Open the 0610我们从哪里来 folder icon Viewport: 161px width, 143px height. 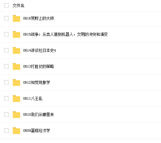[16, 114]
